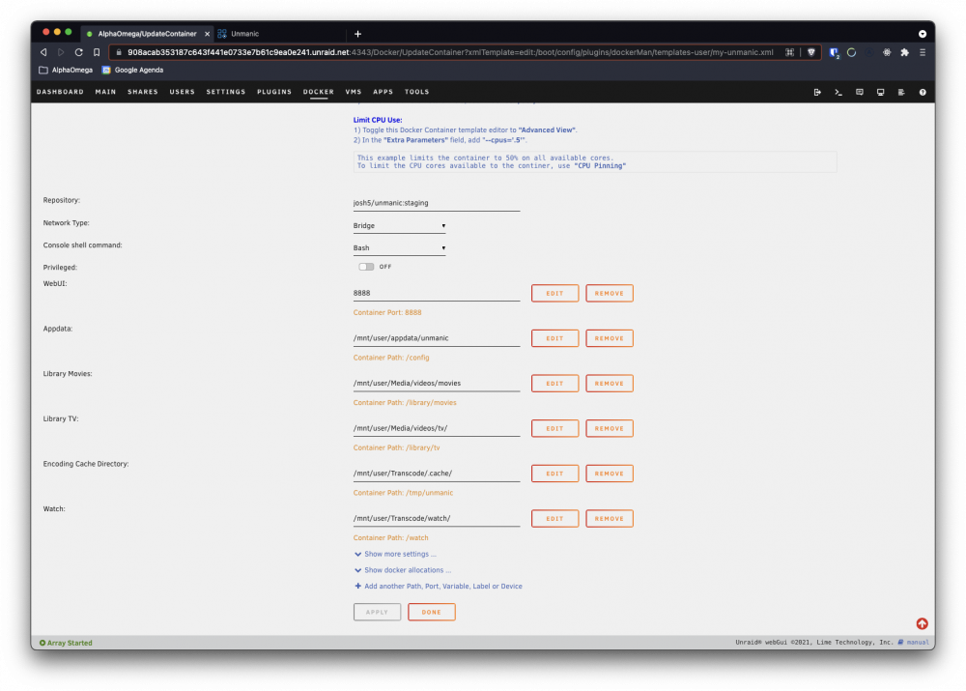Click the system info monitor icon
The height and width of the screenshot is (691, 966).
pos(880,92)
